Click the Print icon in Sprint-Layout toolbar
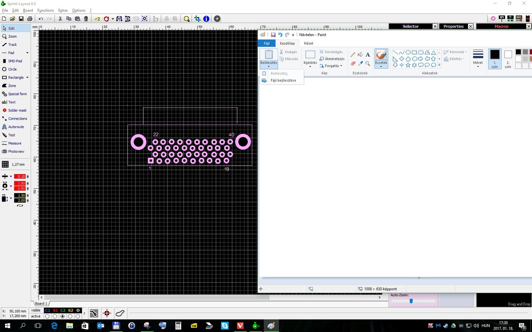 pos(30,19)
